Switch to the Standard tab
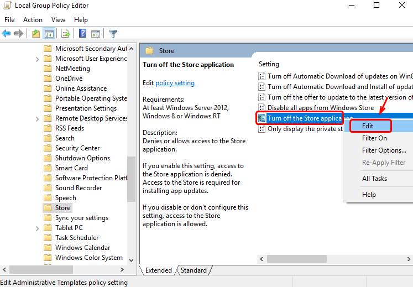The image size is (413, 287). click(194, 270)
